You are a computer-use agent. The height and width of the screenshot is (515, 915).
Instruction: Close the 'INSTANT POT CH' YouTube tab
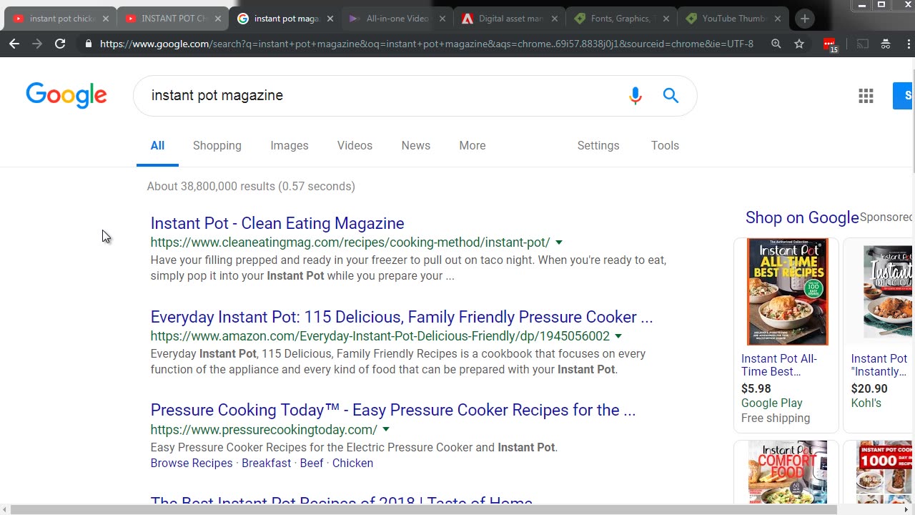pos(218,19)
